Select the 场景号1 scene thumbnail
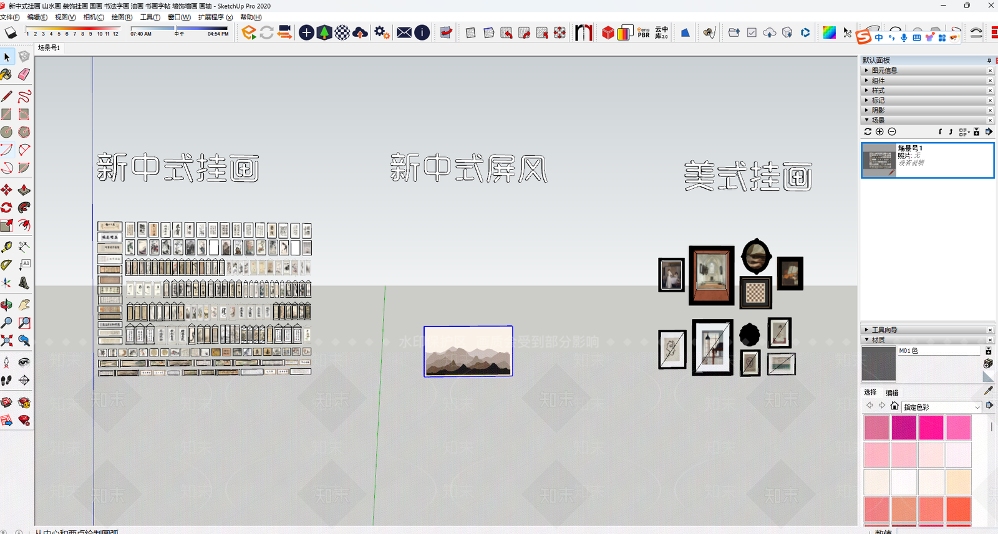The image size is (998, 534). 879,160
